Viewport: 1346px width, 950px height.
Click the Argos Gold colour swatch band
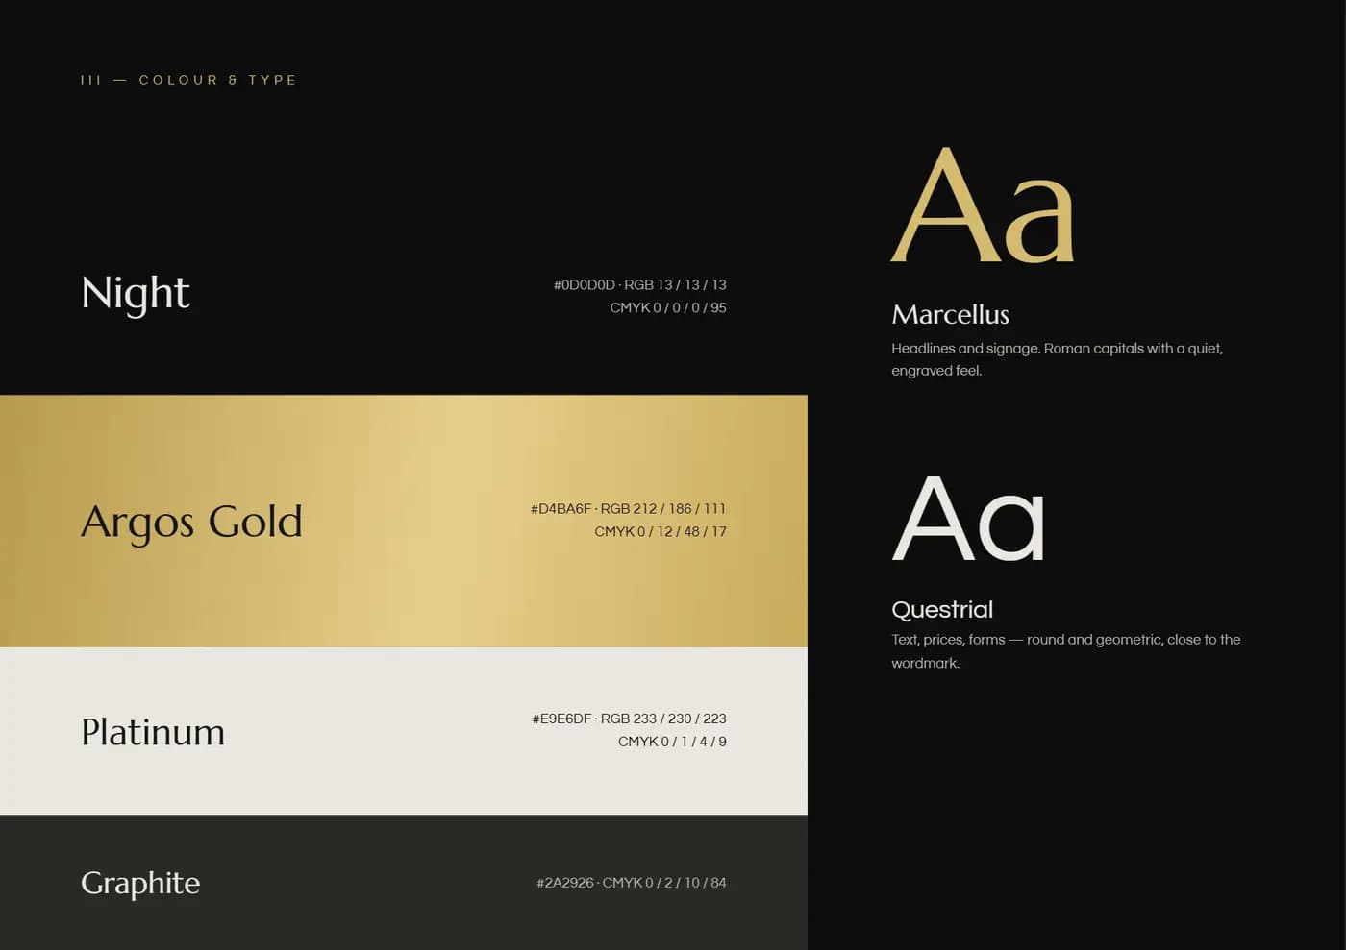click(404, 521)
